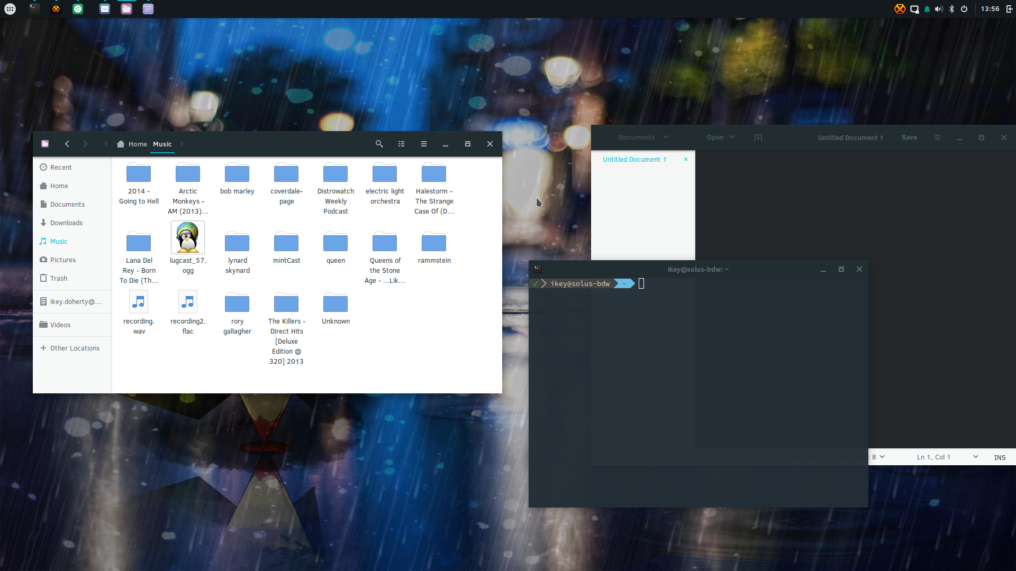Open Videos in the Files sidebar

[72, 325]
